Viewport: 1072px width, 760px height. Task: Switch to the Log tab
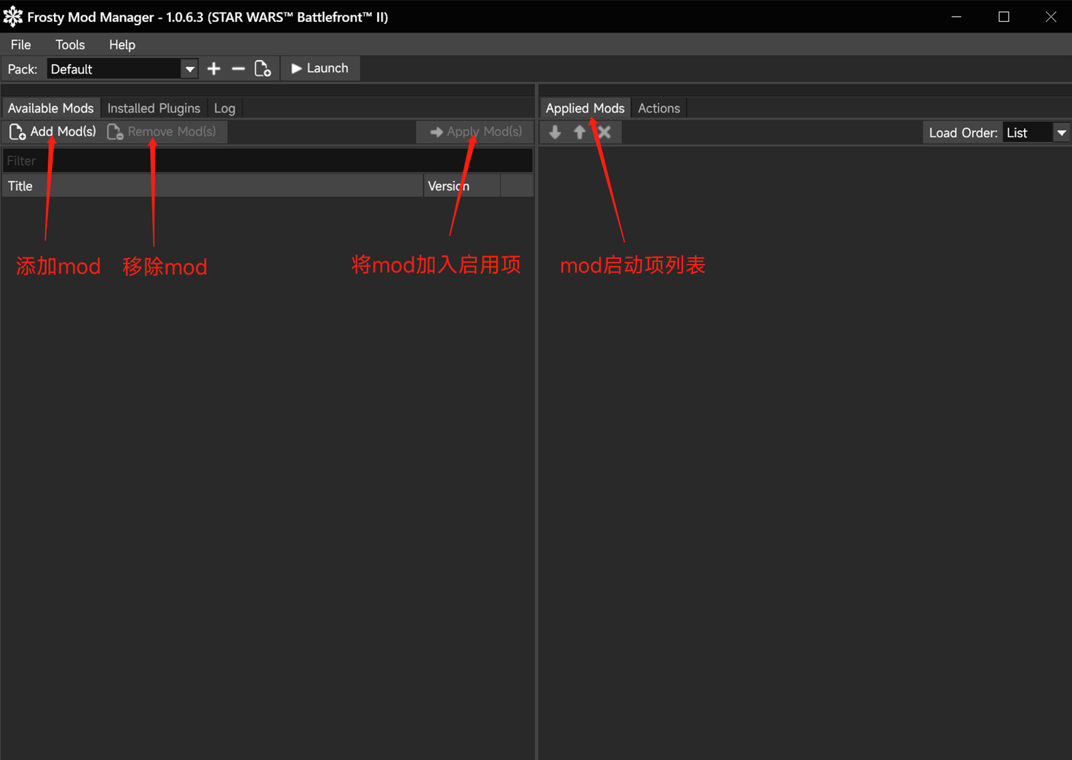(224, 108)
